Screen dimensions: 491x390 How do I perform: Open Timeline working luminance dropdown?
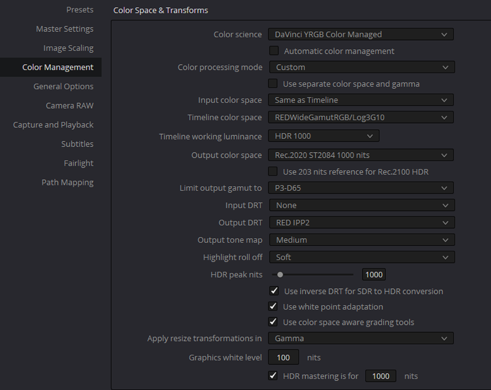pos(324,136)
